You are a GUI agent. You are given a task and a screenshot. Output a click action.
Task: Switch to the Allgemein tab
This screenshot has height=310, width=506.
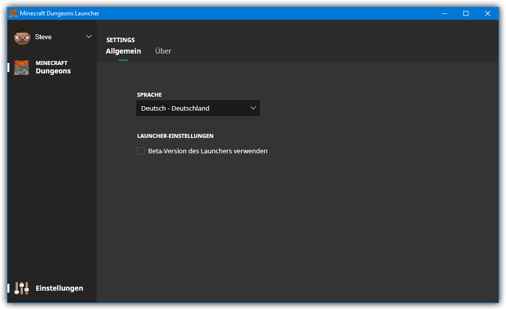coord(123,51)
